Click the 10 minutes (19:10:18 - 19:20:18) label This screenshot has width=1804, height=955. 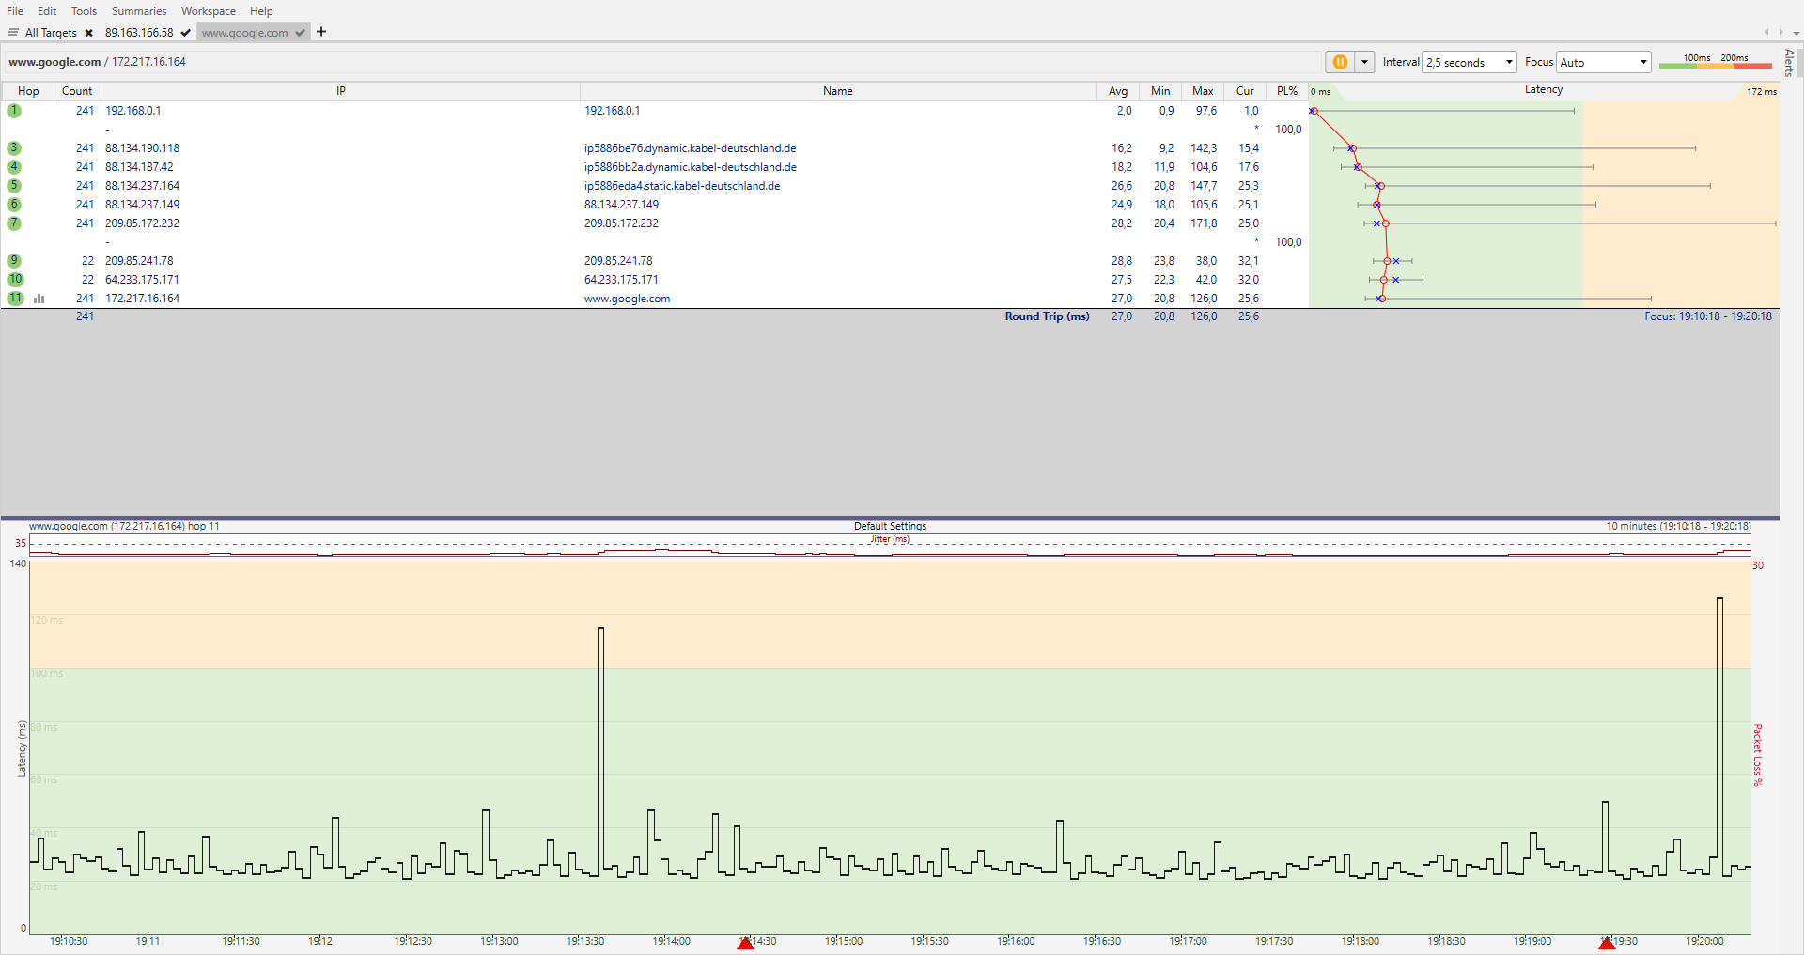(1678, 526)
